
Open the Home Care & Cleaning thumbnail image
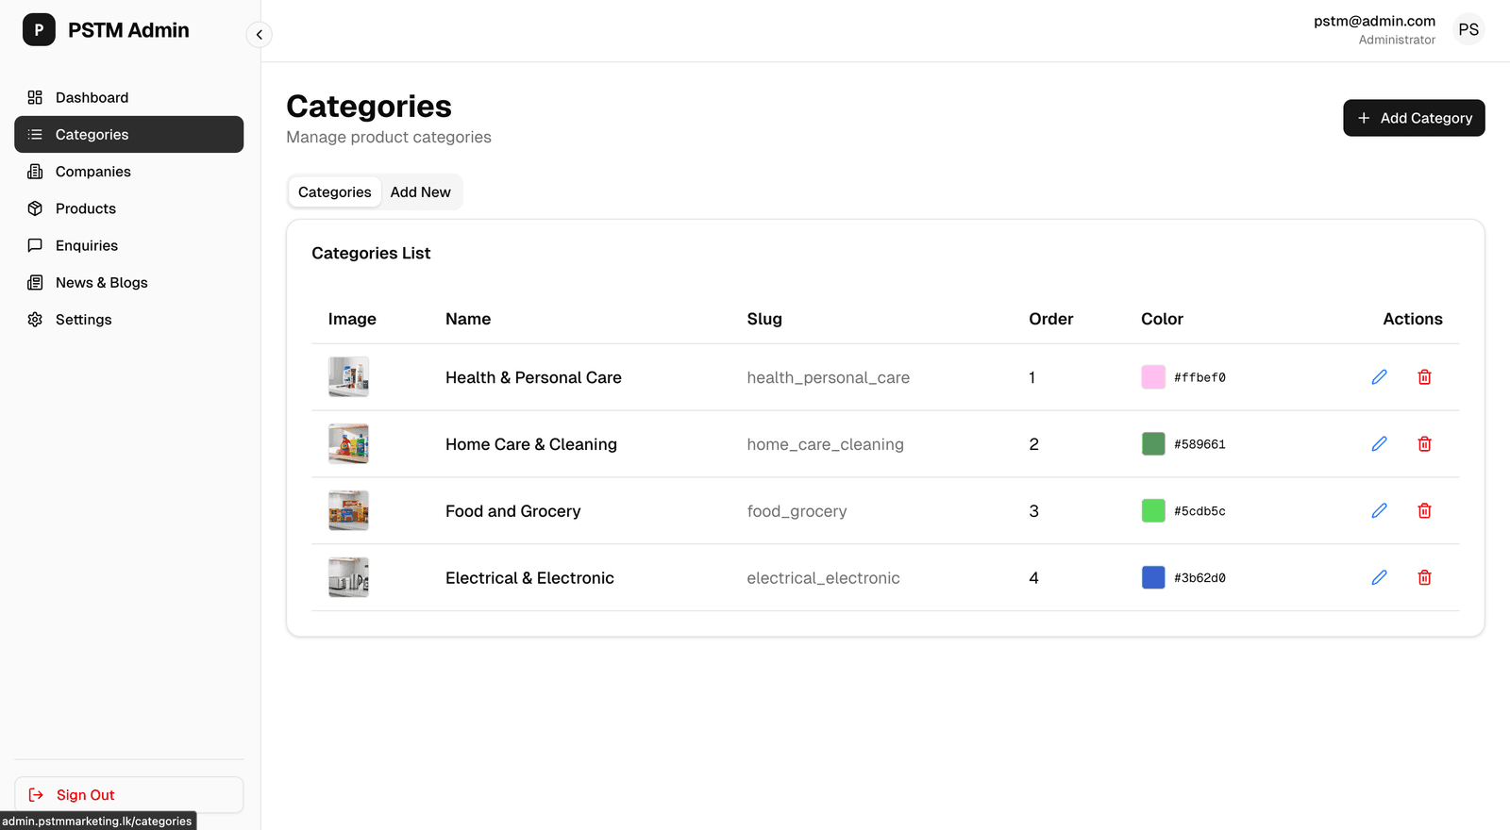[x=348, y=444]
